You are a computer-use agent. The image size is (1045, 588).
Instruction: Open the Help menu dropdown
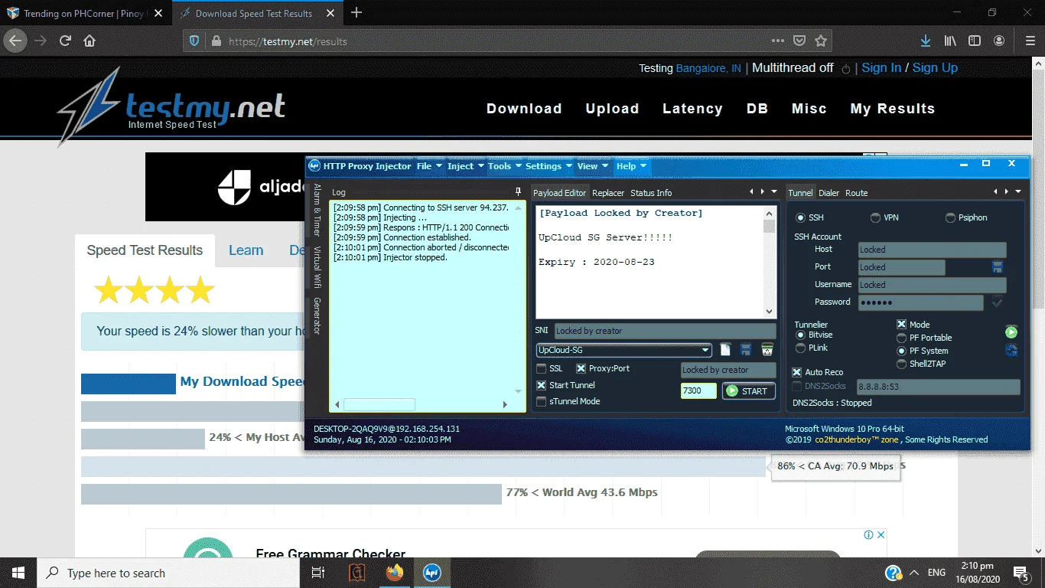[x=631, y=166]
